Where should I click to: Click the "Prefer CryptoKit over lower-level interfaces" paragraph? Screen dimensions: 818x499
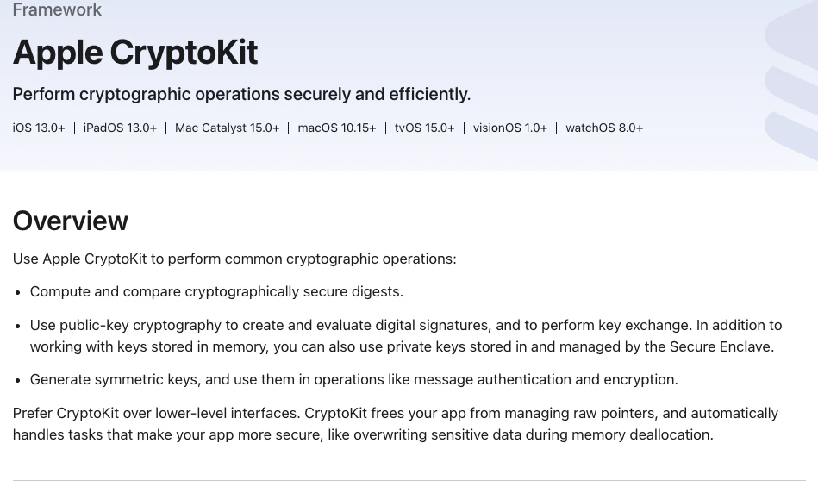[x=396, y=424]
